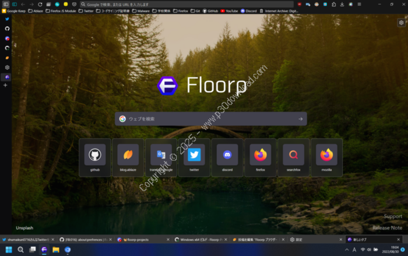
Task: Add a new sidebar panel with plus
Action: (6, 86)
